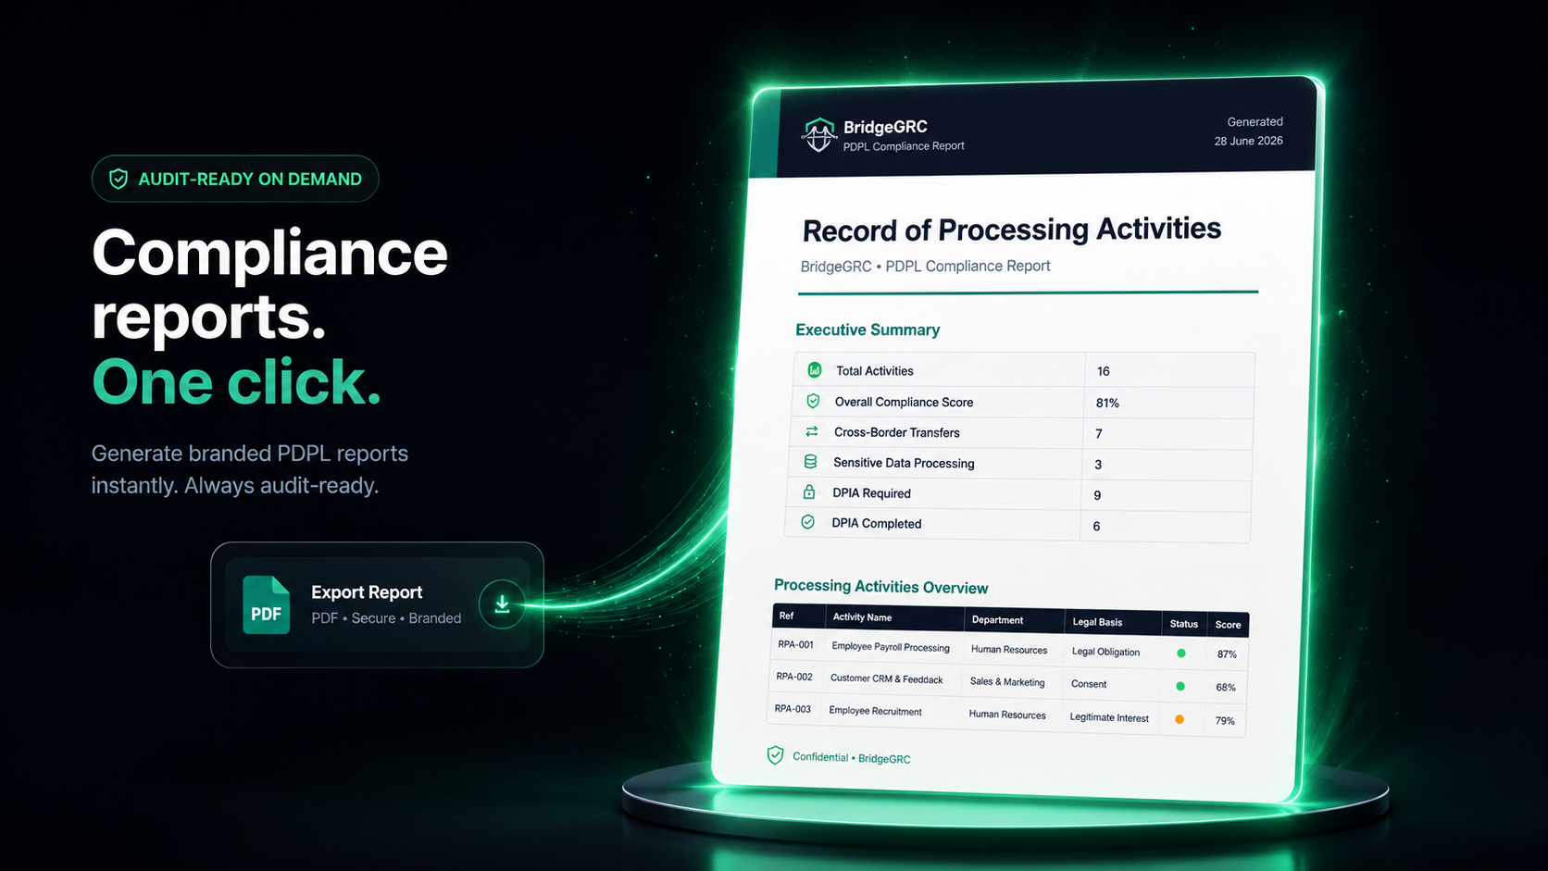Click the Consent legal basis cell
The width and height of the screenshot is (1548, 871).
(1089, 684)
